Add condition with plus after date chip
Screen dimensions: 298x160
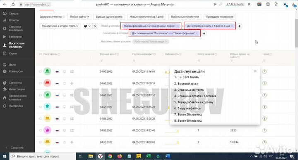coord(240,26)
